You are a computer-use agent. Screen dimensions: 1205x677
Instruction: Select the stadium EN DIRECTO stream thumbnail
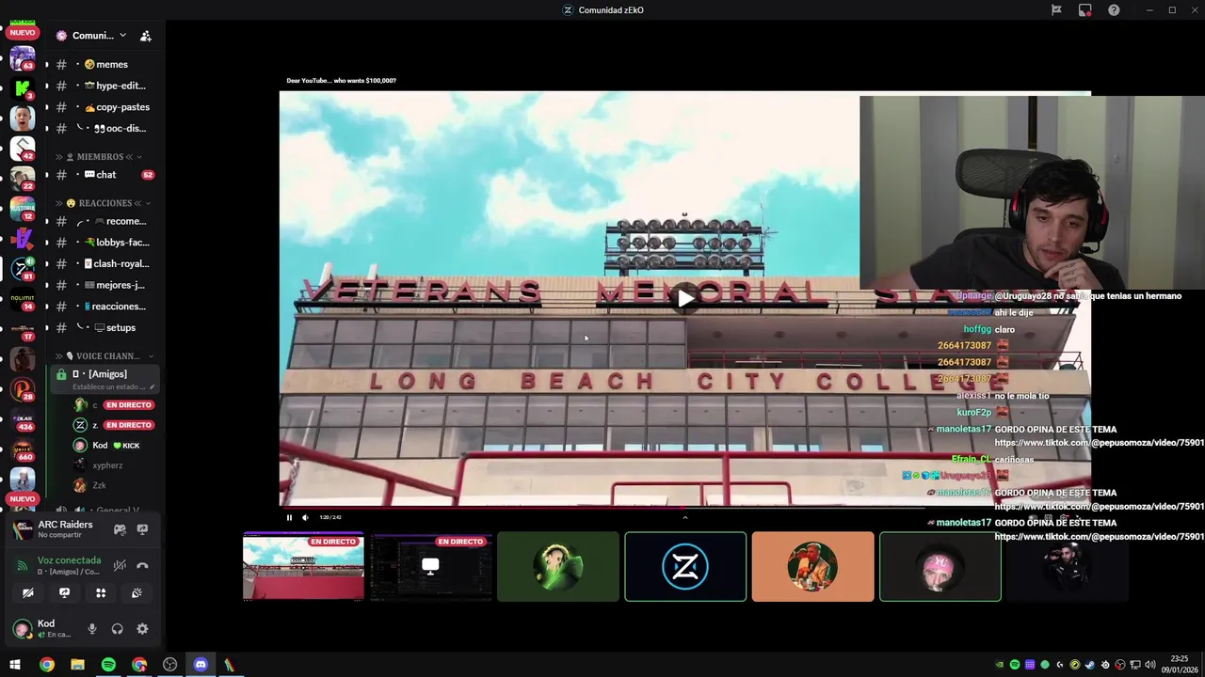pyautogui.click(x=303, y=567)
